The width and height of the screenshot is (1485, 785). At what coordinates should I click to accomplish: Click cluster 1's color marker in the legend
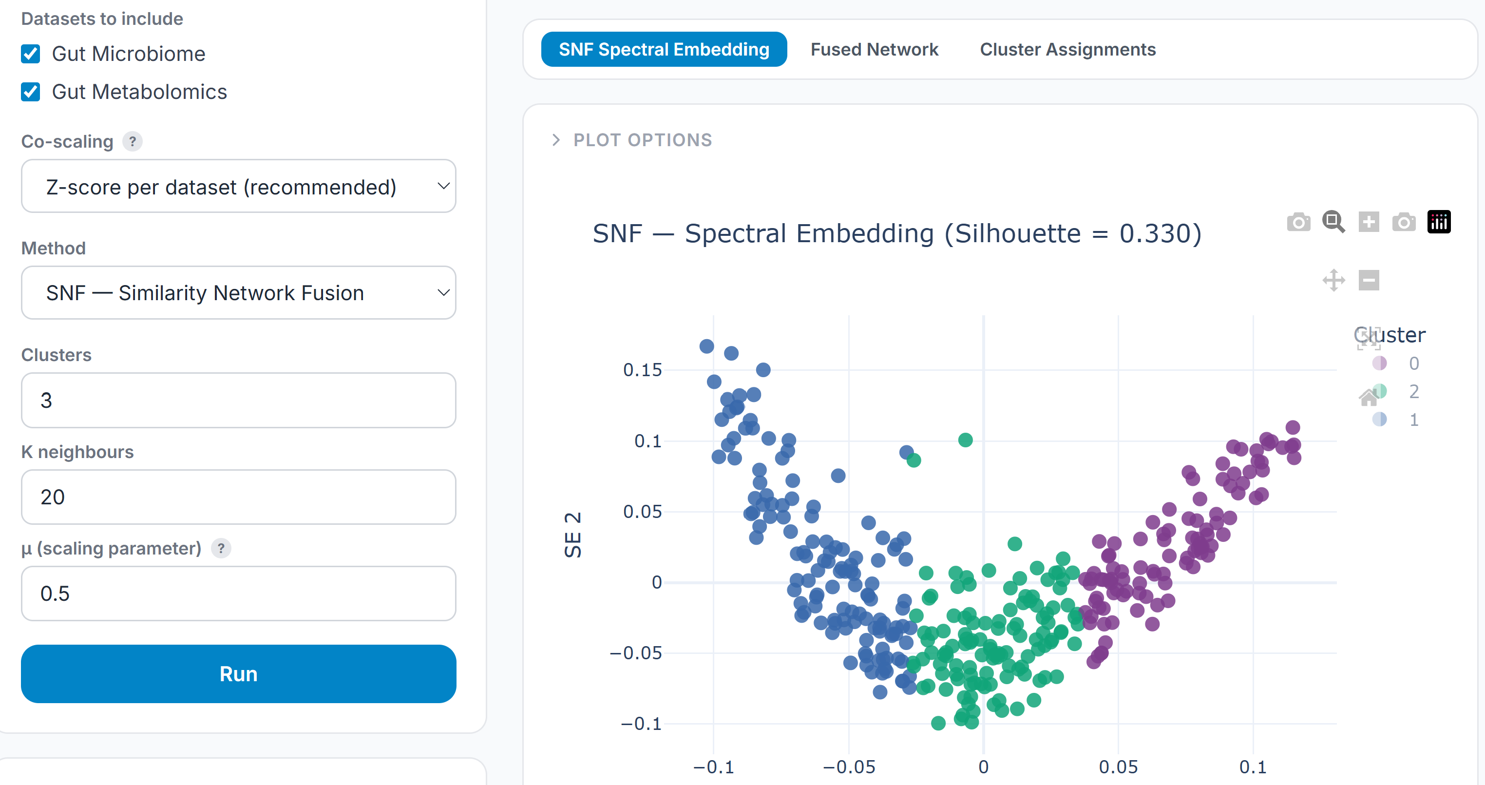pos(1379,419)
